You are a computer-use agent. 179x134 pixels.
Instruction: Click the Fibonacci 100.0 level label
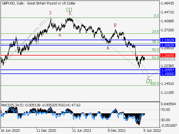click(155, 83)
